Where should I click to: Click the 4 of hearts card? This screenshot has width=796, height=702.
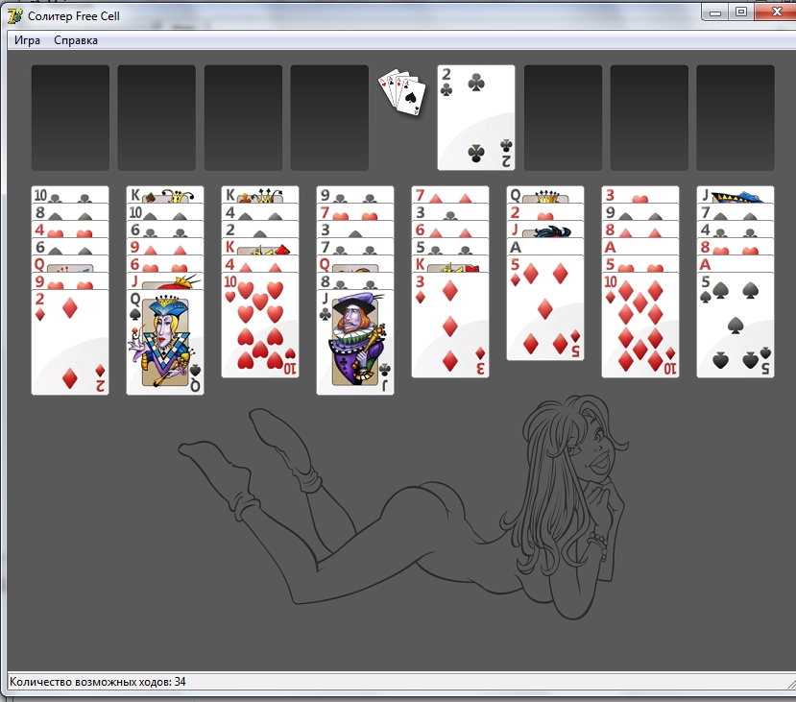[70, 230]
